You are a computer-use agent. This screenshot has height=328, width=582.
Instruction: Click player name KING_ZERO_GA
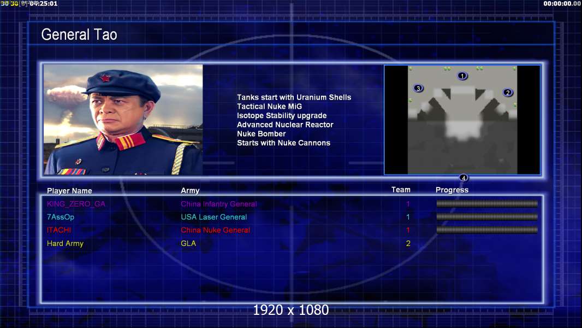[x=76, y=204]
